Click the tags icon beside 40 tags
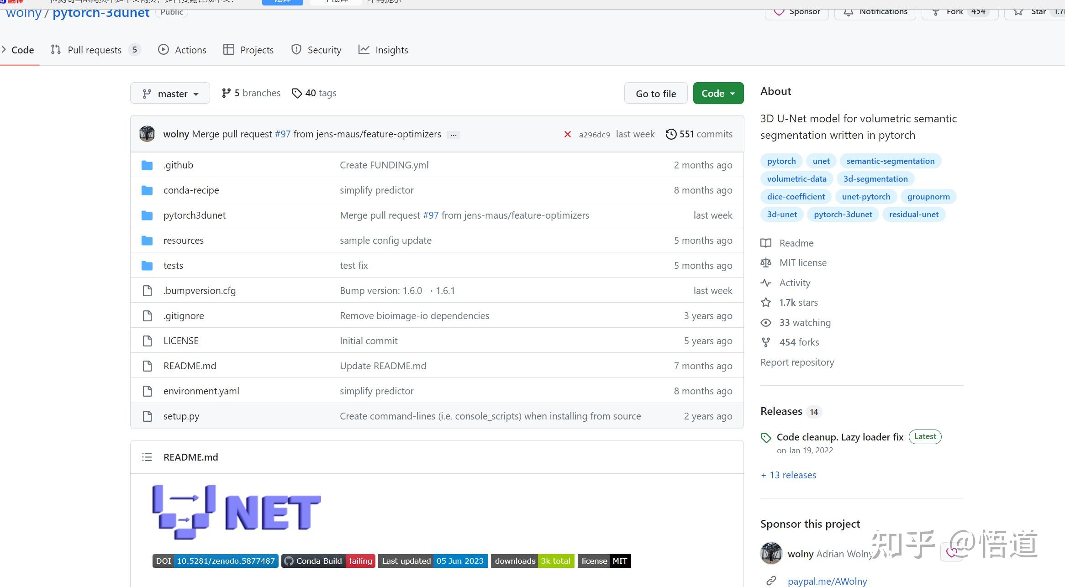Image resolution: width=1065 pixels, height=587 pixels. point(297,93)
